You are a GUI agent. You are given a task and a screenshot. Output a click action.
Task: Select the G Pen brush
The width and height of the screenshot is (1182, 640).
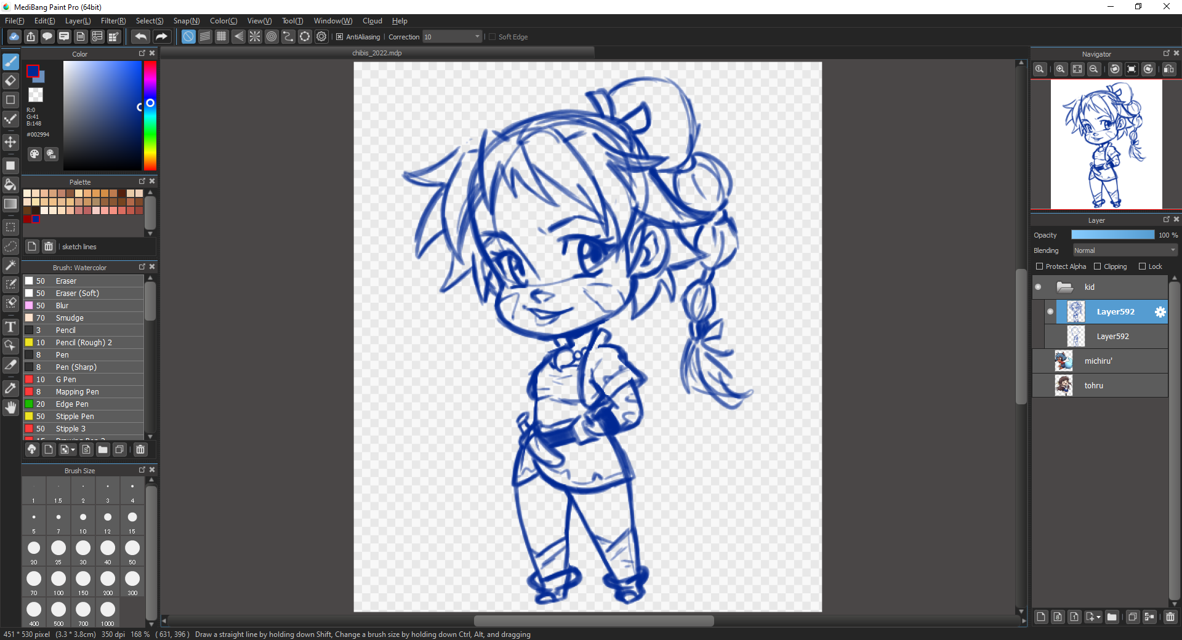(84, 380)
